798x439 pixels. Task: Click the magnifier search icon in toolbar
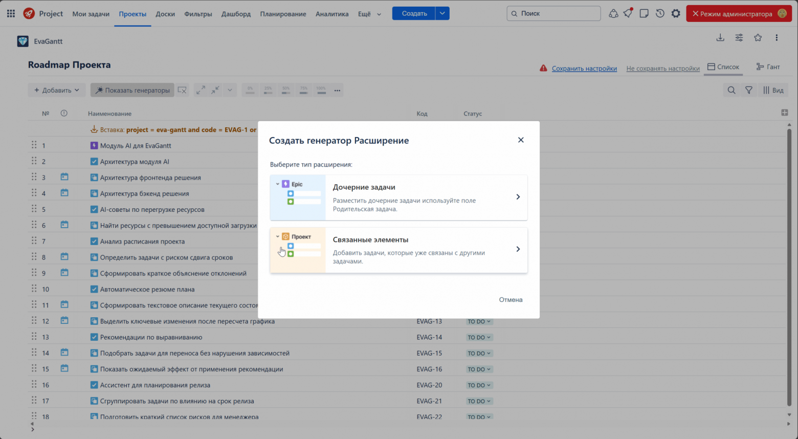pyautogui.click(x=731, y=90)
